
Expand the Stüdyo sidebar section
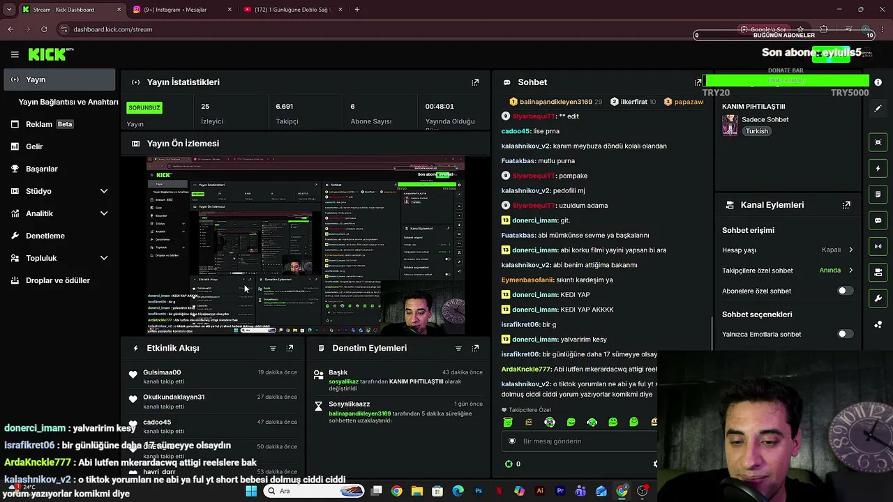click(x=104, y=191)
